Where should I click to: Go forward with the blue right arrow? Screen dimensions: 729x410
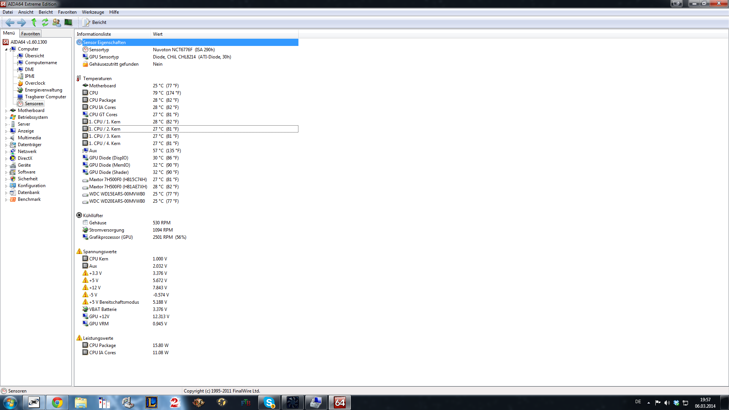tap(22, 22)
